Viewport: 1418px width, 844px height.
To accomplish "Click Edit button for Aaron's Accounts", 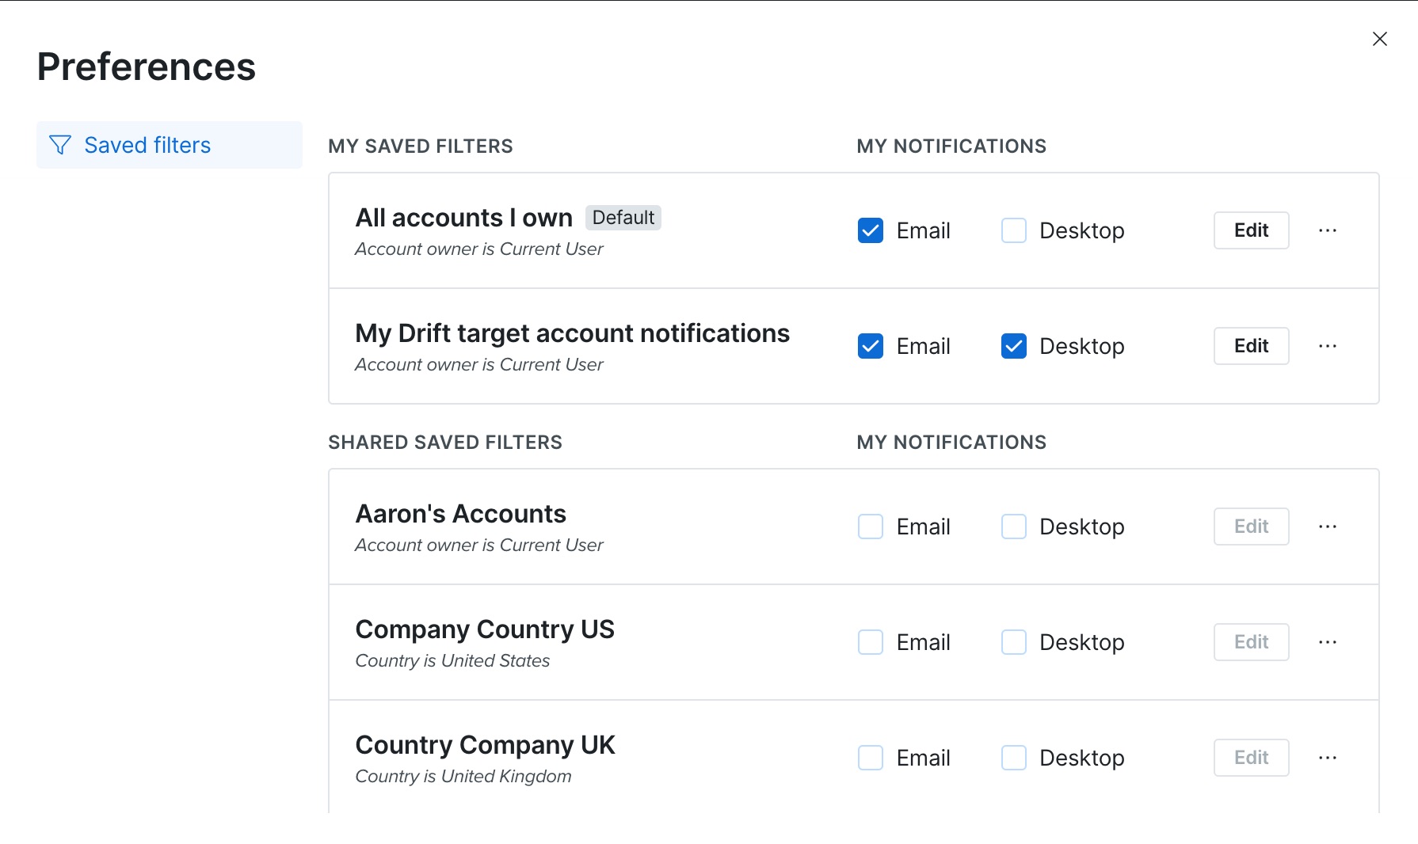I will pyautogui.click(x=1251, y=527).
